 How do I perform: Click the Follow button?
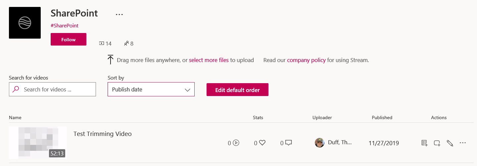tap(69, 39)
